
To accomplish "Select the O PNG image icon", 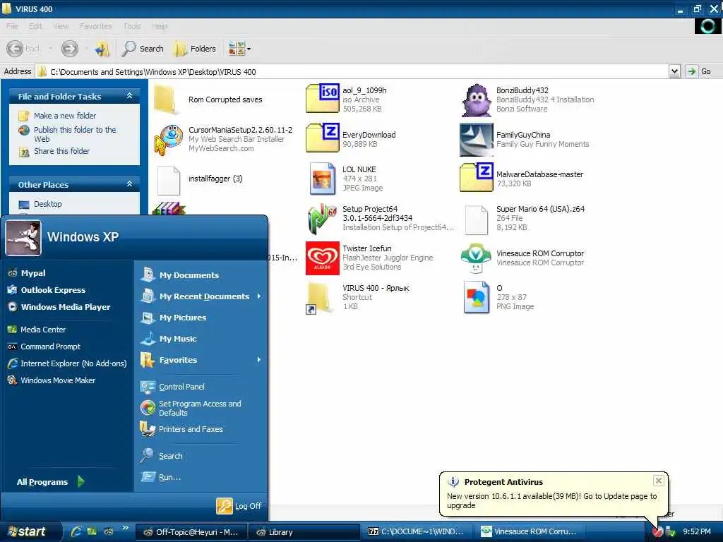I will [x=477, y=297].
